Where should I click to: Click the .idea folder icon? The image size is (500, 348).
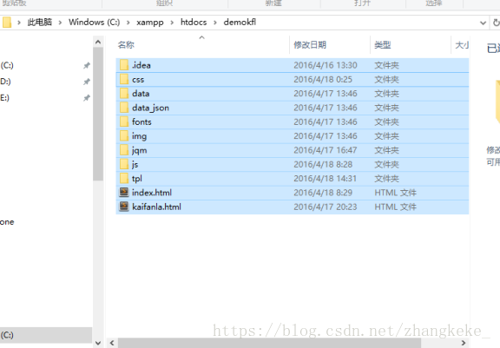coord(124,65)
